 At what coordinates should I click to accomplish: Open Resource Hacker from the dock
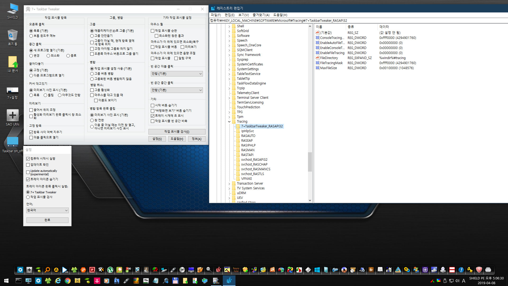(236, 270)
